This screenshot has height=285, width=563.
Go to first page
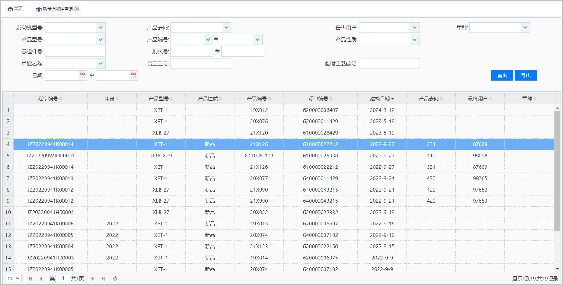click(x=30, y=279)
